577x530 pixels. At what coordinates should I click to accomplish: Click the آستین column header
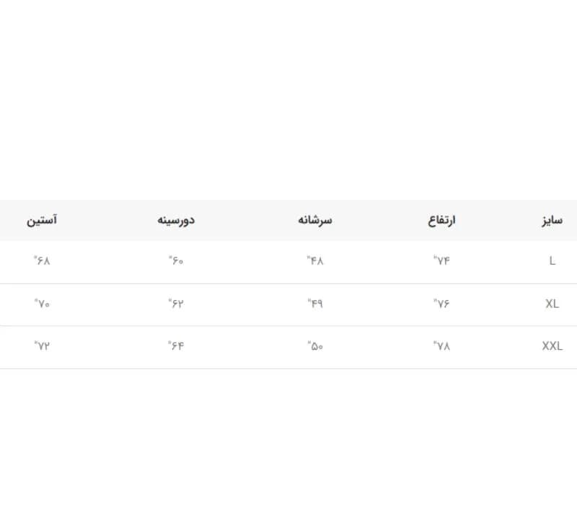(42, 220)
